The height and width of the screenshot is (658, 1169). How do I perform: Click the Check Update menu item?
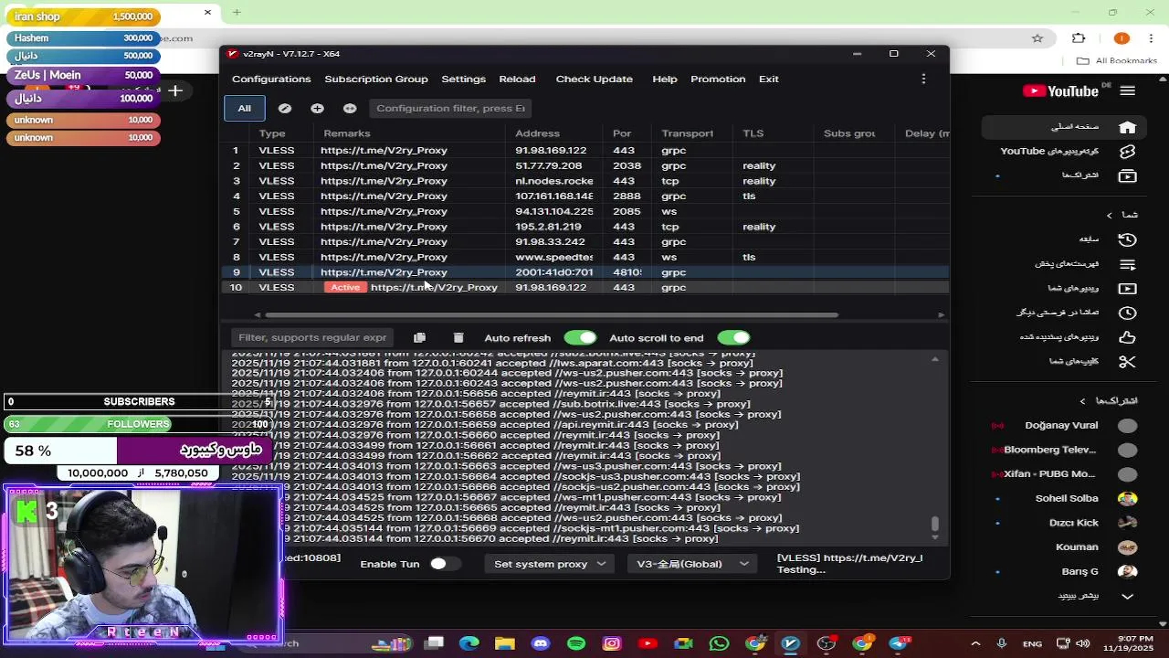pos(594,79)
